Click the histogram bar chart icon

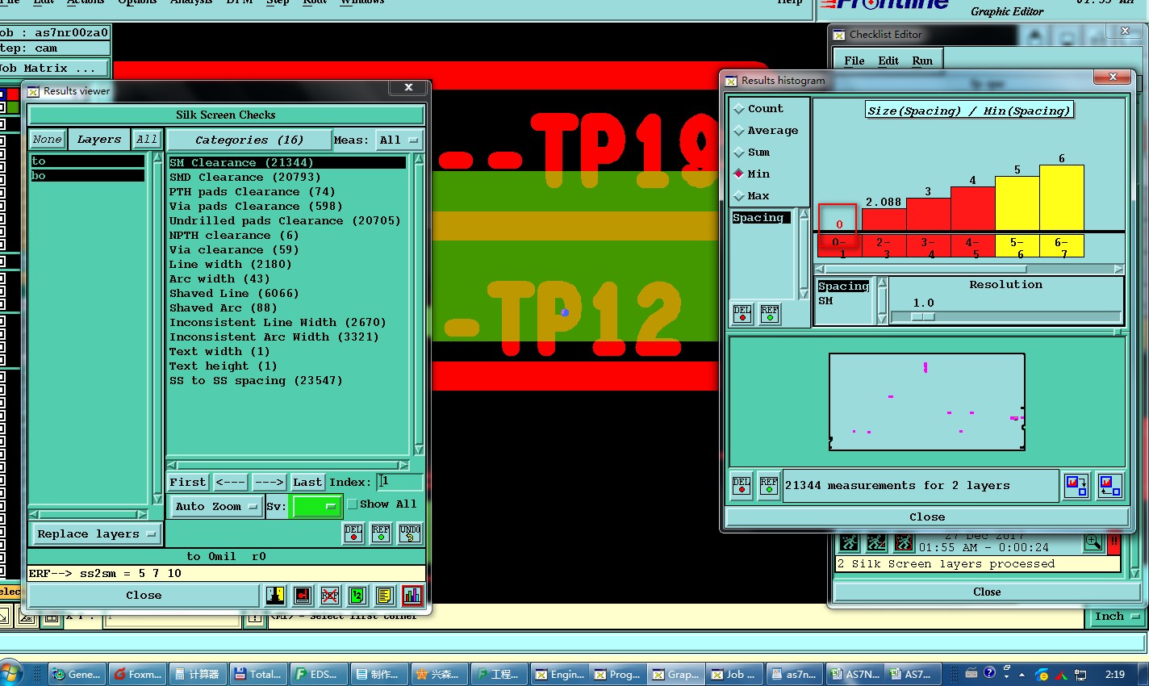(412, 596)
